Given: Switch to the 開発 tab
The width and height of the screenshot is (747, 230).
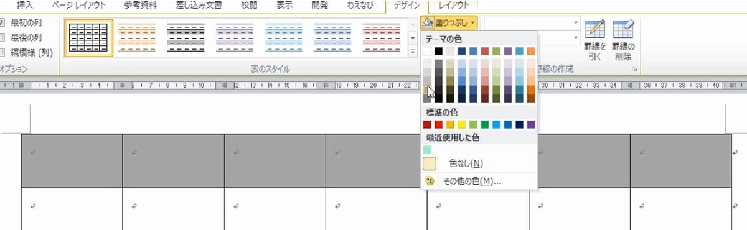Looking at the screenshot, I should (x=321, y=6).
